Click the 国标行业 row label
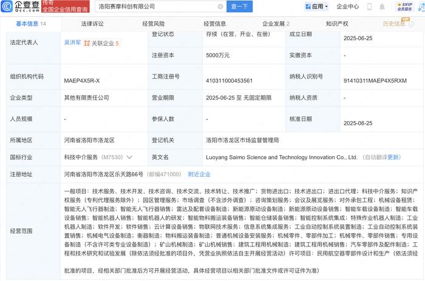The width and height of the screenshot is (425, 281). pyautogui.click(x=21, y=157)
